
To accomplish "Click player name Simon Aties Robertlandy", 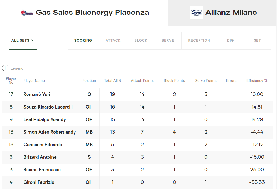I will coord(49,132).
